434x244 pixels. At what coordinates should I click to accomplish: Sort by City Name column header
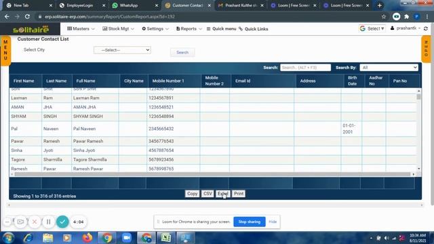(134, 81)
